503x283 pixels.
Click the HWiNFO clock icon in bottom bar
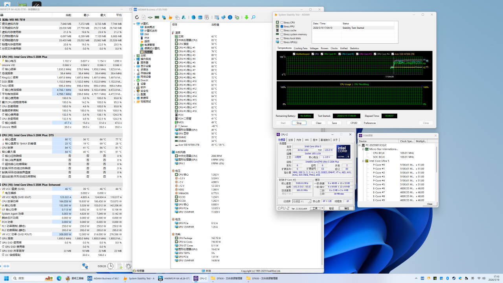point(110,266)
